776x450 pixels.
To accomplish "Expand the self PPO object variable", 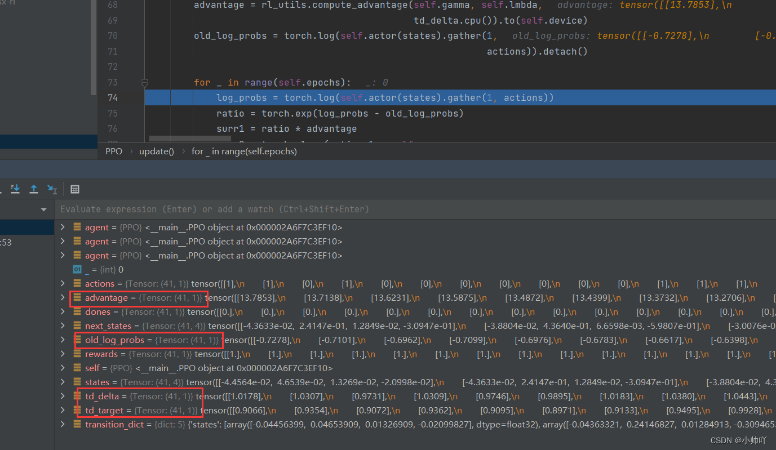I will point(63,368).
